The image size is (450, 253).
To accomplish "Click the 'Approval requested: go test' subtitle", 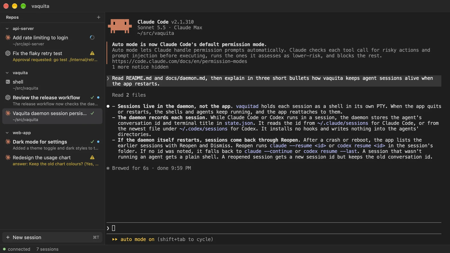I will 55,60.
